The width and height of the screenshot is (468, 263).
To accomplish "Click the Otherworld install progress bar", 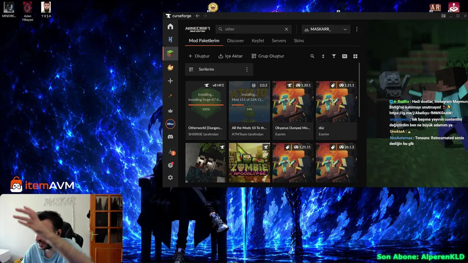I will pyautogui.click(x=206, y=105).
